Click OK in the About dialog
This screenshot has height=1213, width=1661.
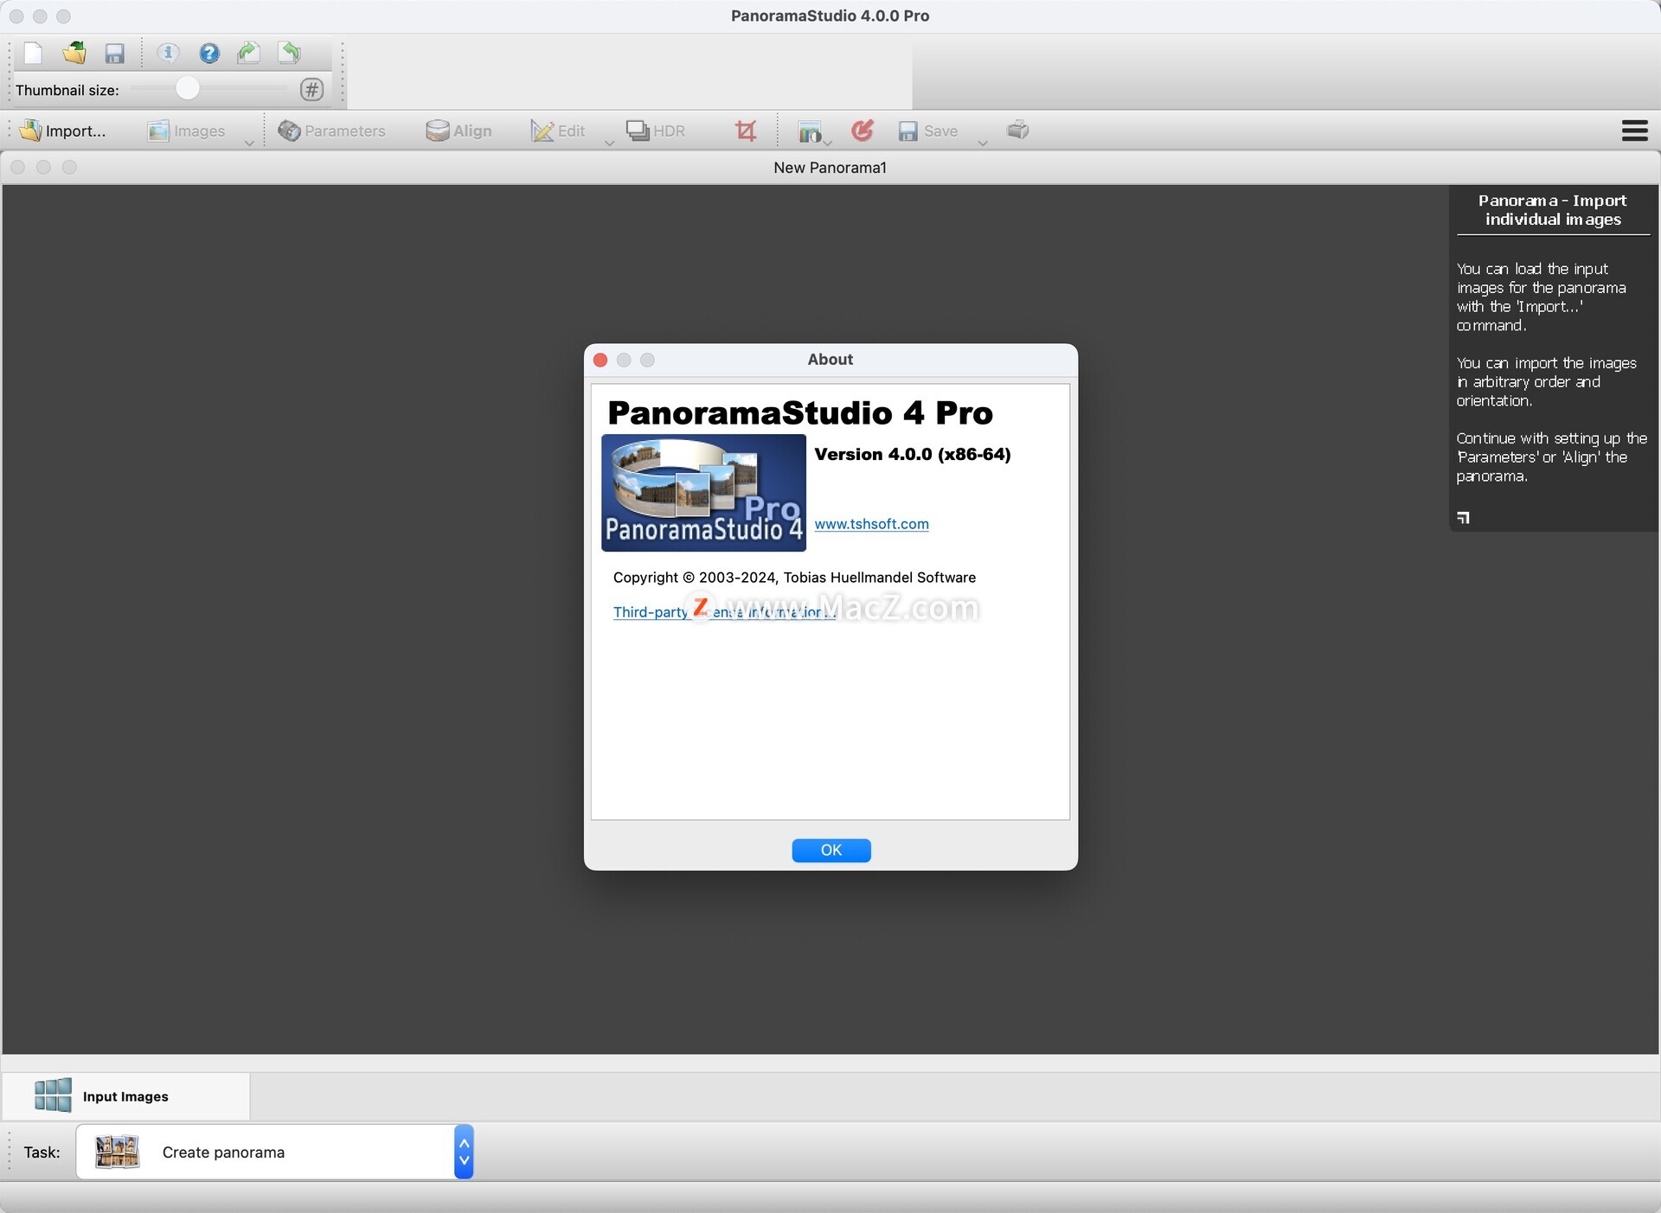pos(830,850)
